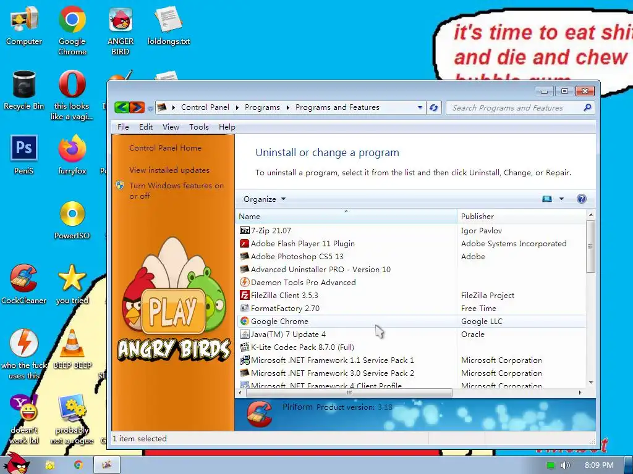Click the green Back arrow button
Image resolution: width=633 pixels, height=474 pixels.
click(122, 107)
